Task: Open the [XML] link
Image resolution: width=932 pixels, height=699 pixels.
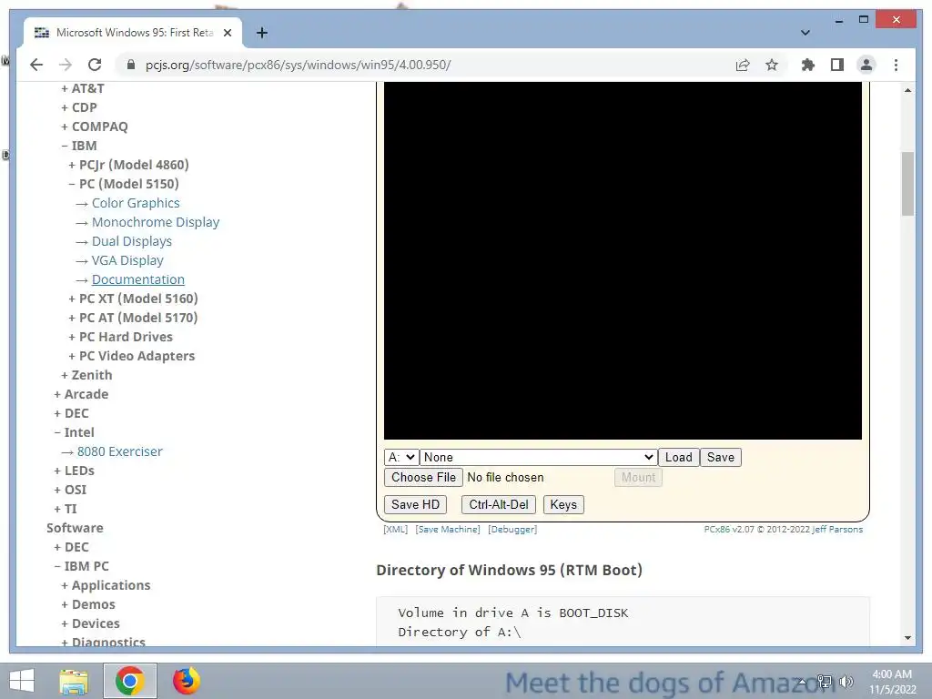Action: 395,529
